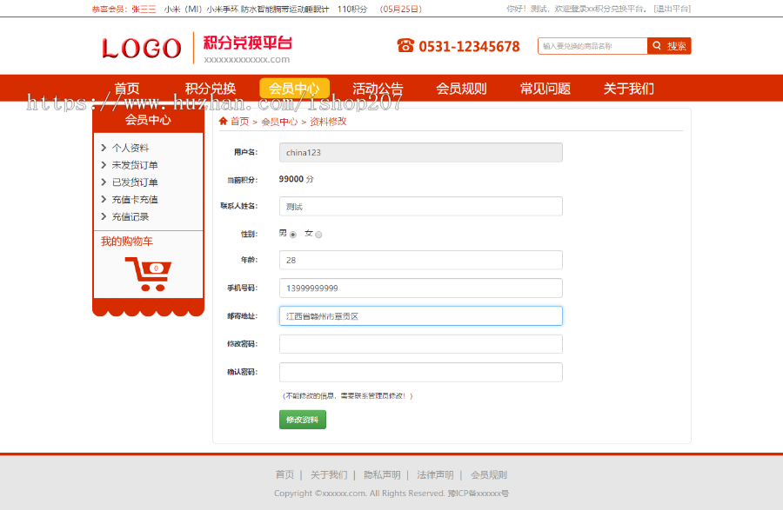Screen dimensions: 783x510
Task: Click inside the 邮寄地址 address input field
Action: tap(420, 315)
